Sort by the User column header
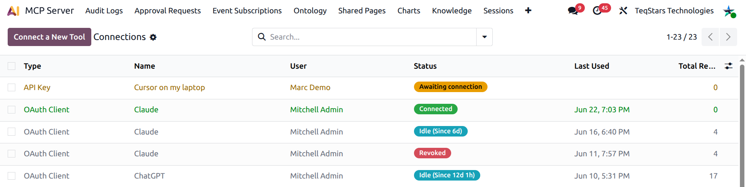The image size is (746, 187). [x=298, y=66]
